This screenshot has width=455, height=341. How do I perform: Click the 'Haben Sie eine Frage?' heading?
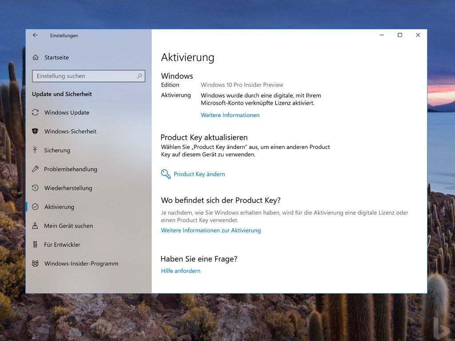point(199,259)
